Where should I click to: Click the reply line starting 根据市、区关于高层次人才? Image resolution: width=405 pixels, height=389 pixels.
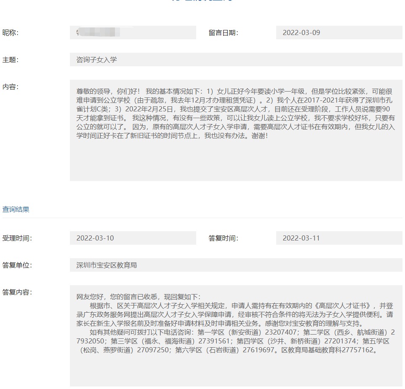point(241,305)
